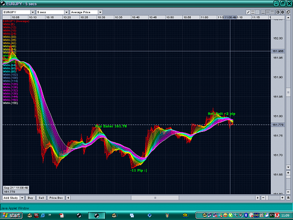Click the vertical zoom out minus button
The image size is (293, 220).
click(x=288, y=192)
